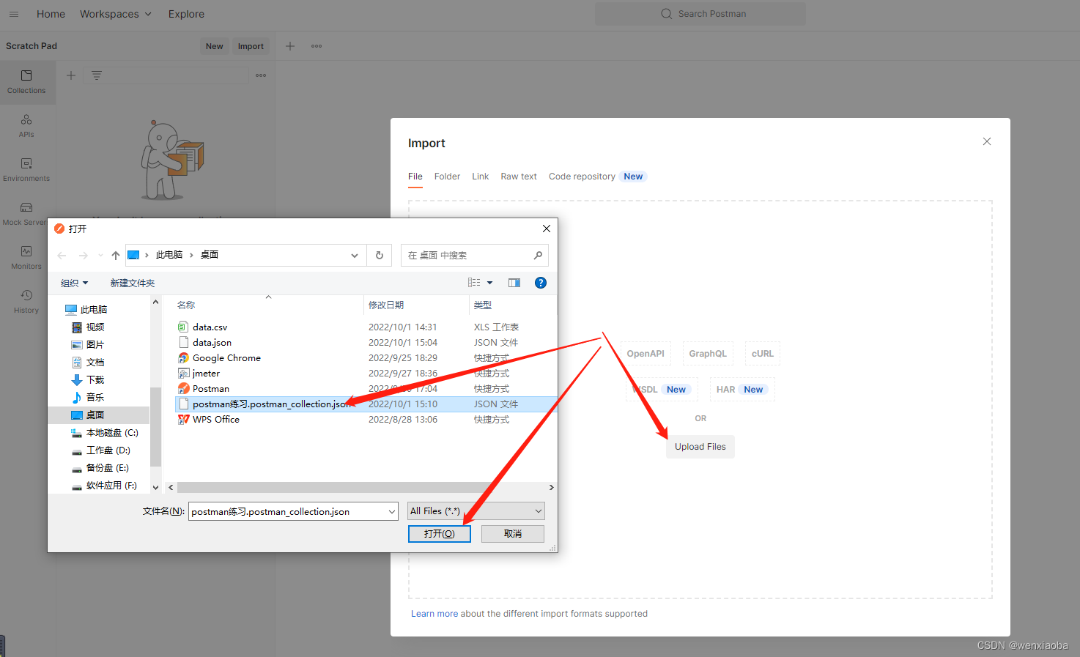Image resolution: width=1080 pixels, height=657 pixels.
Task: Click the plus icon to create a collection
Action: [71, 75]
